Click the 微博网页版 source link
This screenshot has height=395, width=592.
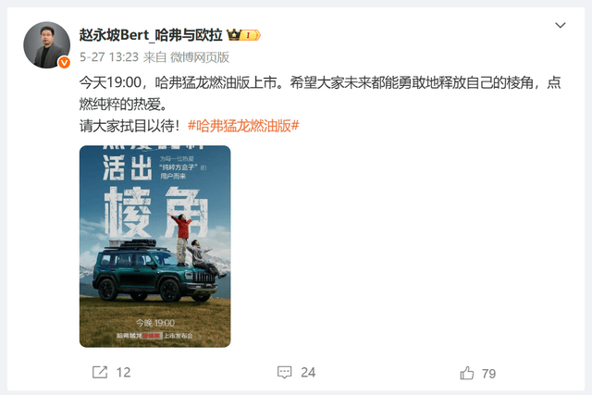[200, 57]
